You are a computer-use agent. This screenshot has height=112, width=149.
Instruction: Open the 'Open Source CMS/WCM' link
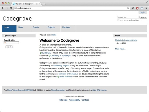23,90
